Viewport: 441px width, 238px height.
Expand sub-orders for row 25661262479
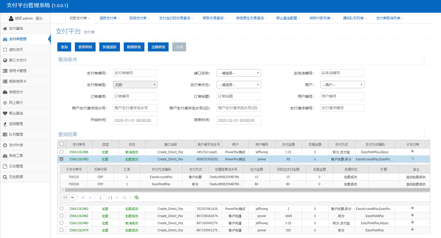(413, 229)
